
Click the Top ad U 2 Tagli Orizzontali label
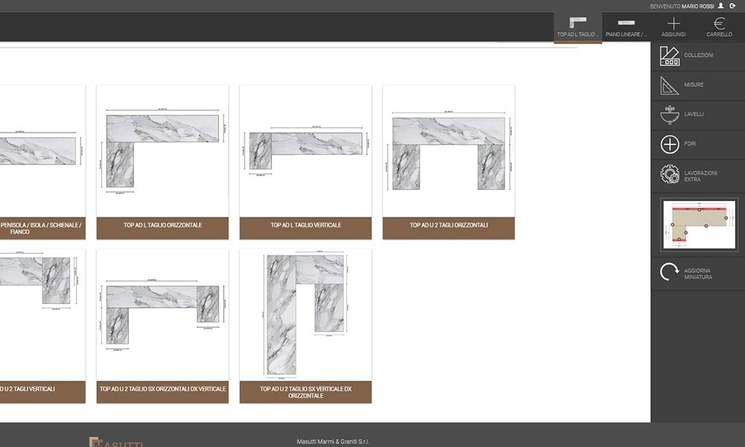pos(448,225)
